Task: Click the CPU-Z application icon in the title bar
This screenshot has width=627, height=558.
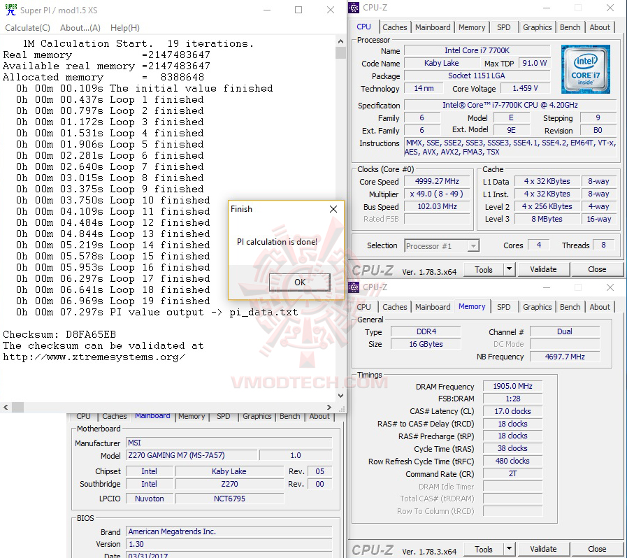Action: click(353, 7)
